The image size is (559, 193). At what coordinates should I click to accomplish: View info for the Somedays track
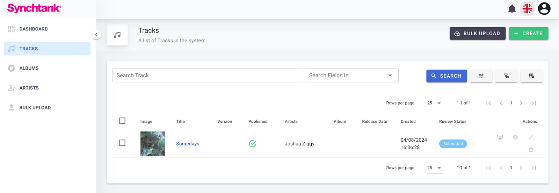[x=515, y=137]
